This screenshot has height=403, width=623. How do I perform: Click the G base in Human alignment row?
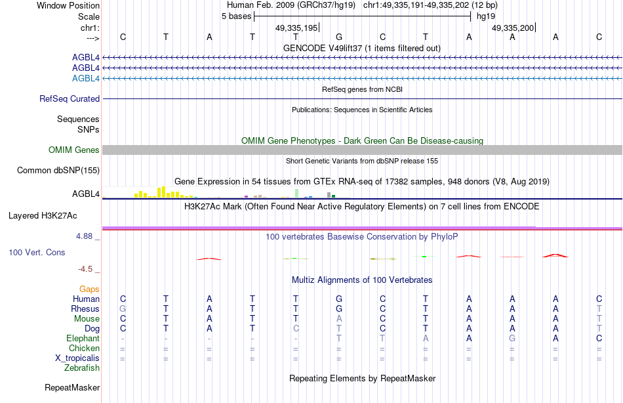pyautogui.click(x=339, y=299)
